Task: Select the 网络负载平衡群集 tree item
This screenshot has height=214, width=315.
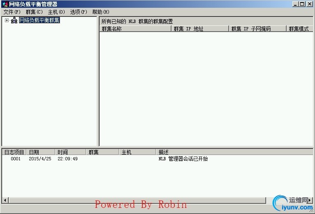Action: (x=39, y=20)
